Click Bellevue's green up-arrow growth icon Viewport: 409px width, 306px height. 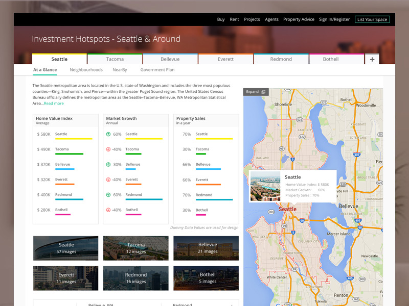[x=108, y=165]
